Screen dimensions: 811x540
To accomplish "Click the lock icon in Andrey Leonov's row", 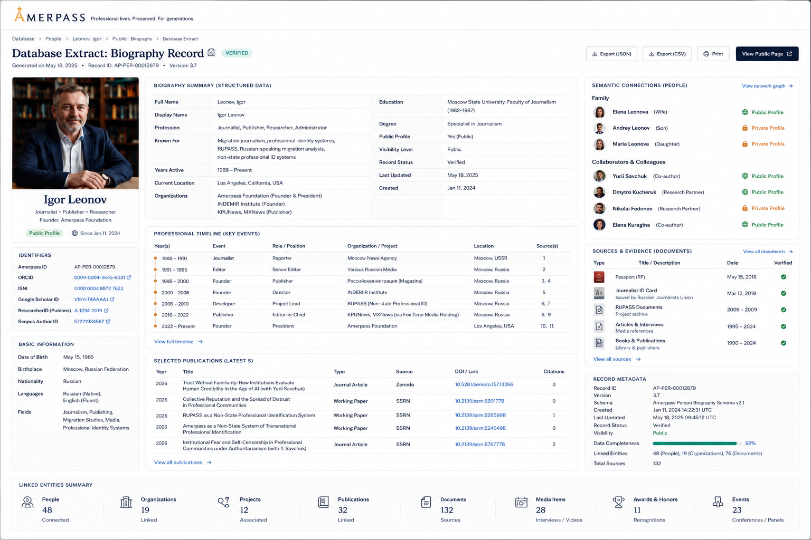I will pos(745,128).
